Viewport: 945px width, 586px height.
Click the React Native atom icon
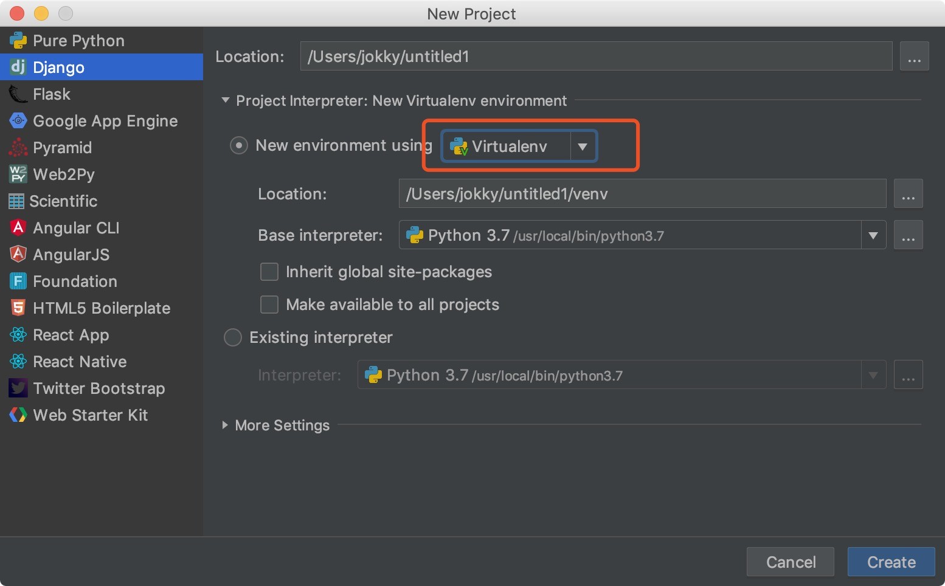[x=18, y=362]
